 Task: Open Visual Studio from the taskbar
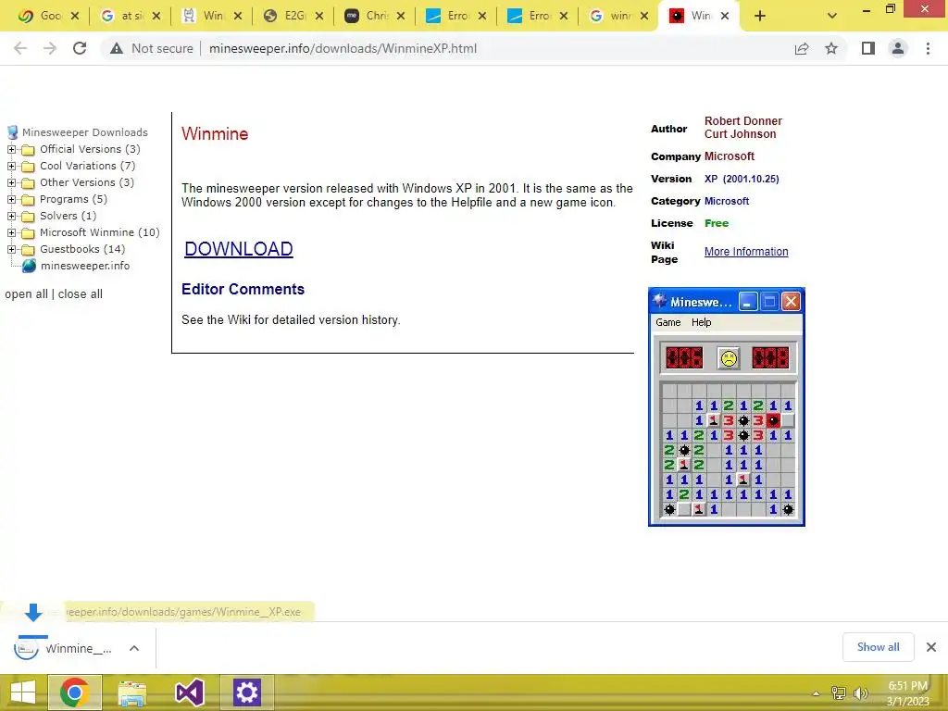(x=189, y=692)
